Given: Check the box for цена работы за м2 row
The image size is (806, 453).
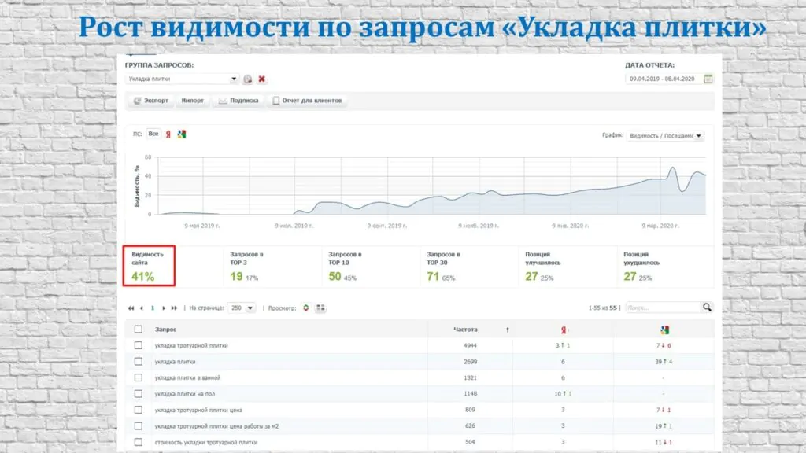Looking at the screenshot, I should tap(139, 425).
